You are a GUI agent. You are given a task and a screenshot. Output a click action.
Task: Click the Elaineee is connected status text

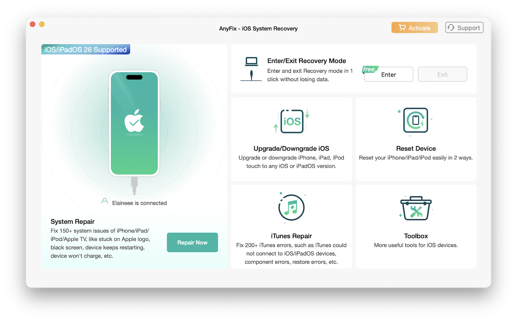point(140,203)
